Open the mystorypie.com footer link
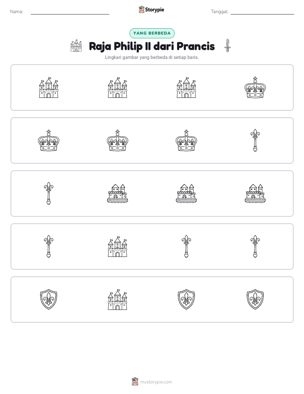 [156, 382]
